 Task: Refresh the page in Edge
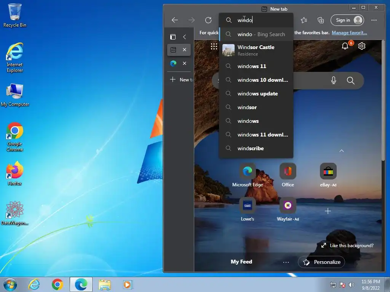(x=208, y=20)
